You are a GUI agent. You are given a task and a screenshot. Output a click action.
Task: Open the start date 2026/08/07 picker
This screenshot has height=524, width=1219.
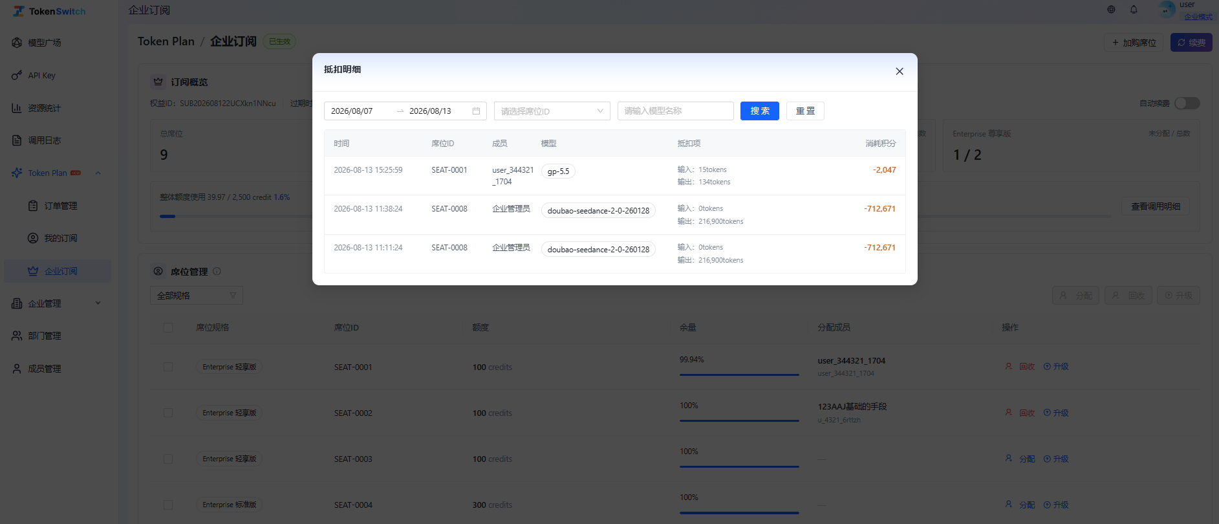(x=352, y=111)
